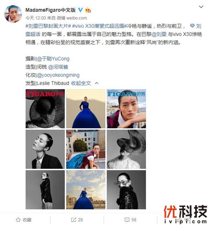Open the Paris rooftop photo thumbnail
Screen dimensions: 210x226
[x=86, y=149]
